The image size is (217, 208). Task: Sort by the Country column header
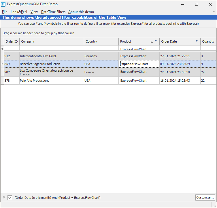(x=101, y=41)
